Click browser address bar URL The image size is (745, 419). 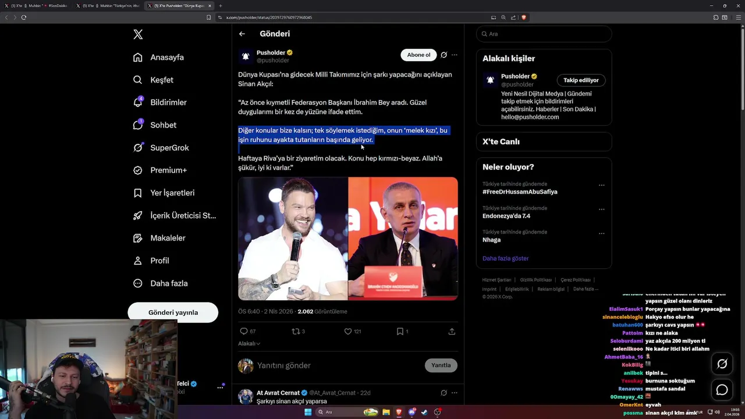[269, 17]
